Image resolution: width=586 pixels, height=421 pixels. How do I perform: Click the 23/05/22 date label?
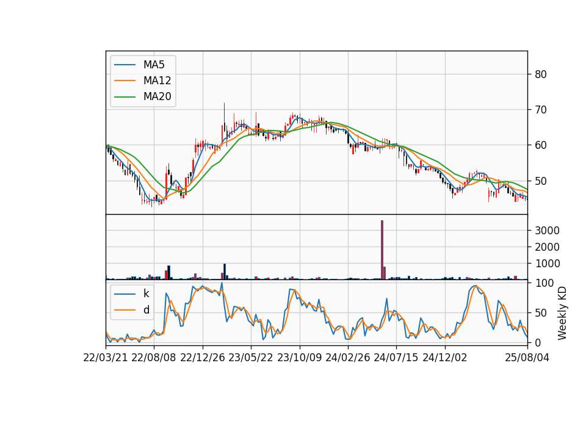pyautogui.click(x=251, y=358)
